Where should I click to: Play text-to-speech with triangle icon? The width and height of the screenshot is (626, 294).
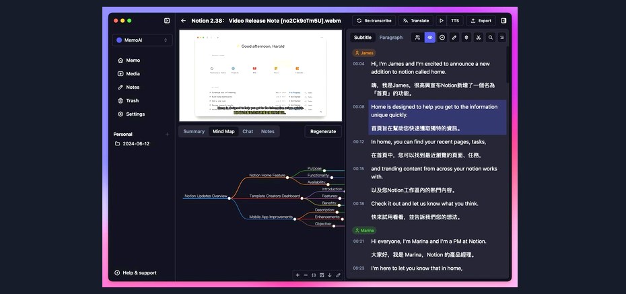441,21
